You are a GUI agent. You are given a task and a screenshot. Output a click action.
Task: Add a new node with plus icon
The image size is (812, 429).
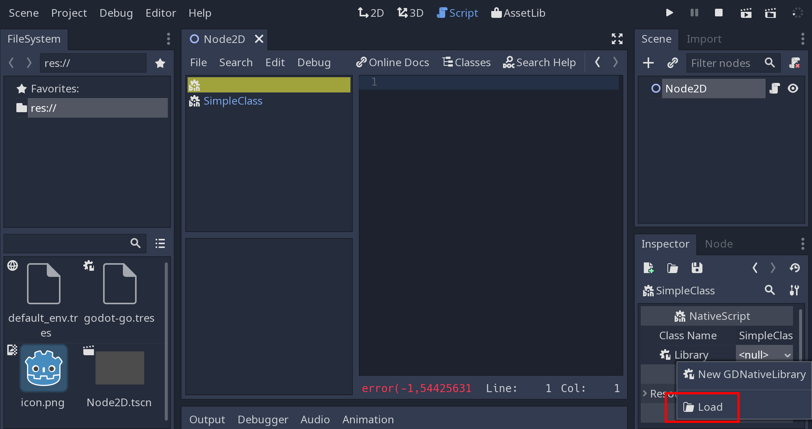click(648, 63)
